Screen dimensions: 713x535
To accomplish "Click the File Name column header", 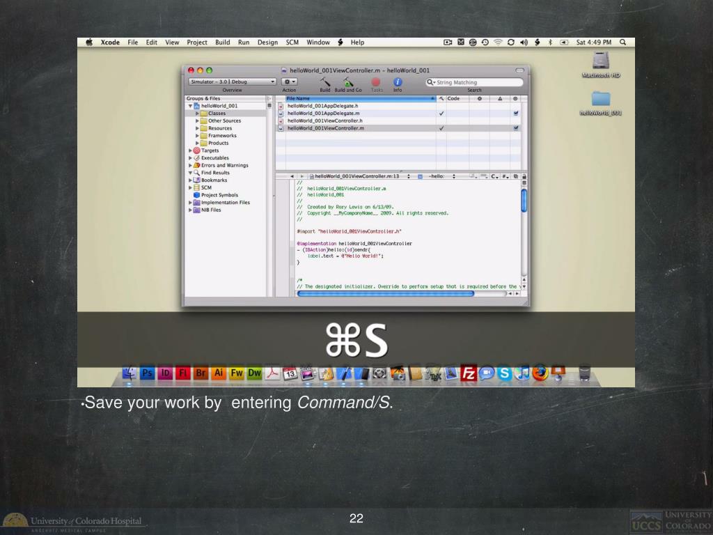I will coord(360,98).
